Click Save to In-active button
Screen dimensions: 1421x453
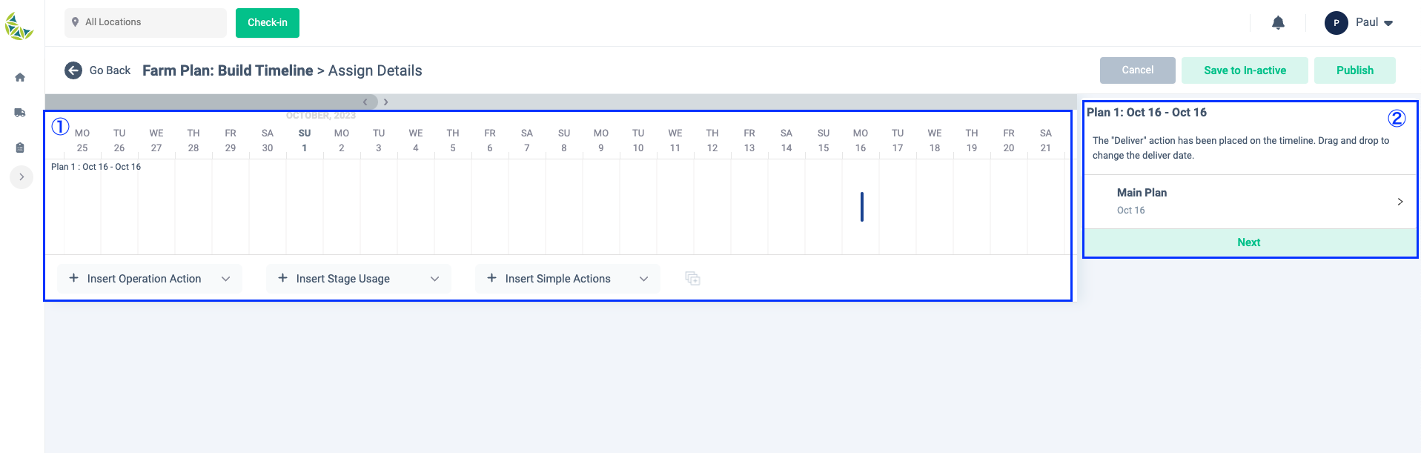tap(1245, 70)
